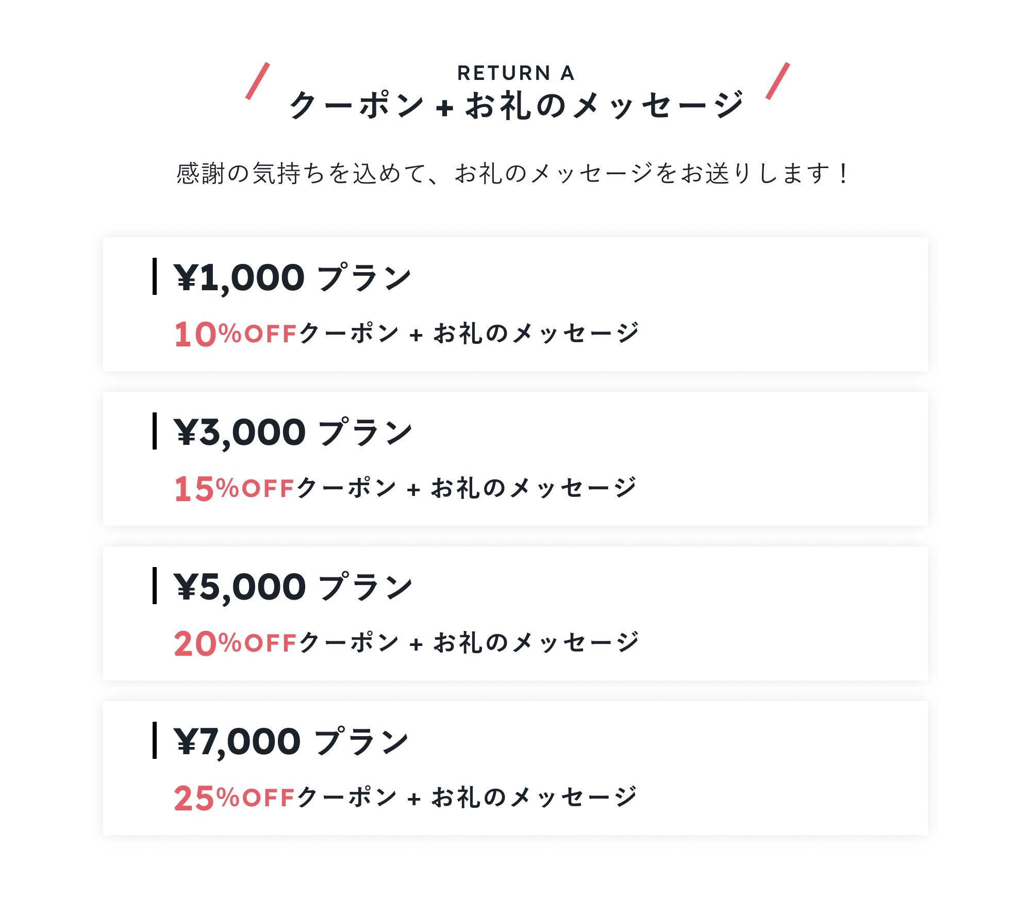Click the red 25%OFF text
This screenshot has height=897, width=1031.
pos(234,798)
